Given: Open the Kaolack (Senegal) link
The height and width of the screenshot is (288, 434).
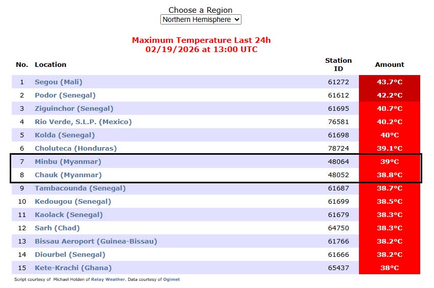Looking at the screenshot, I should pyautogui.click(x=68, y=214).
